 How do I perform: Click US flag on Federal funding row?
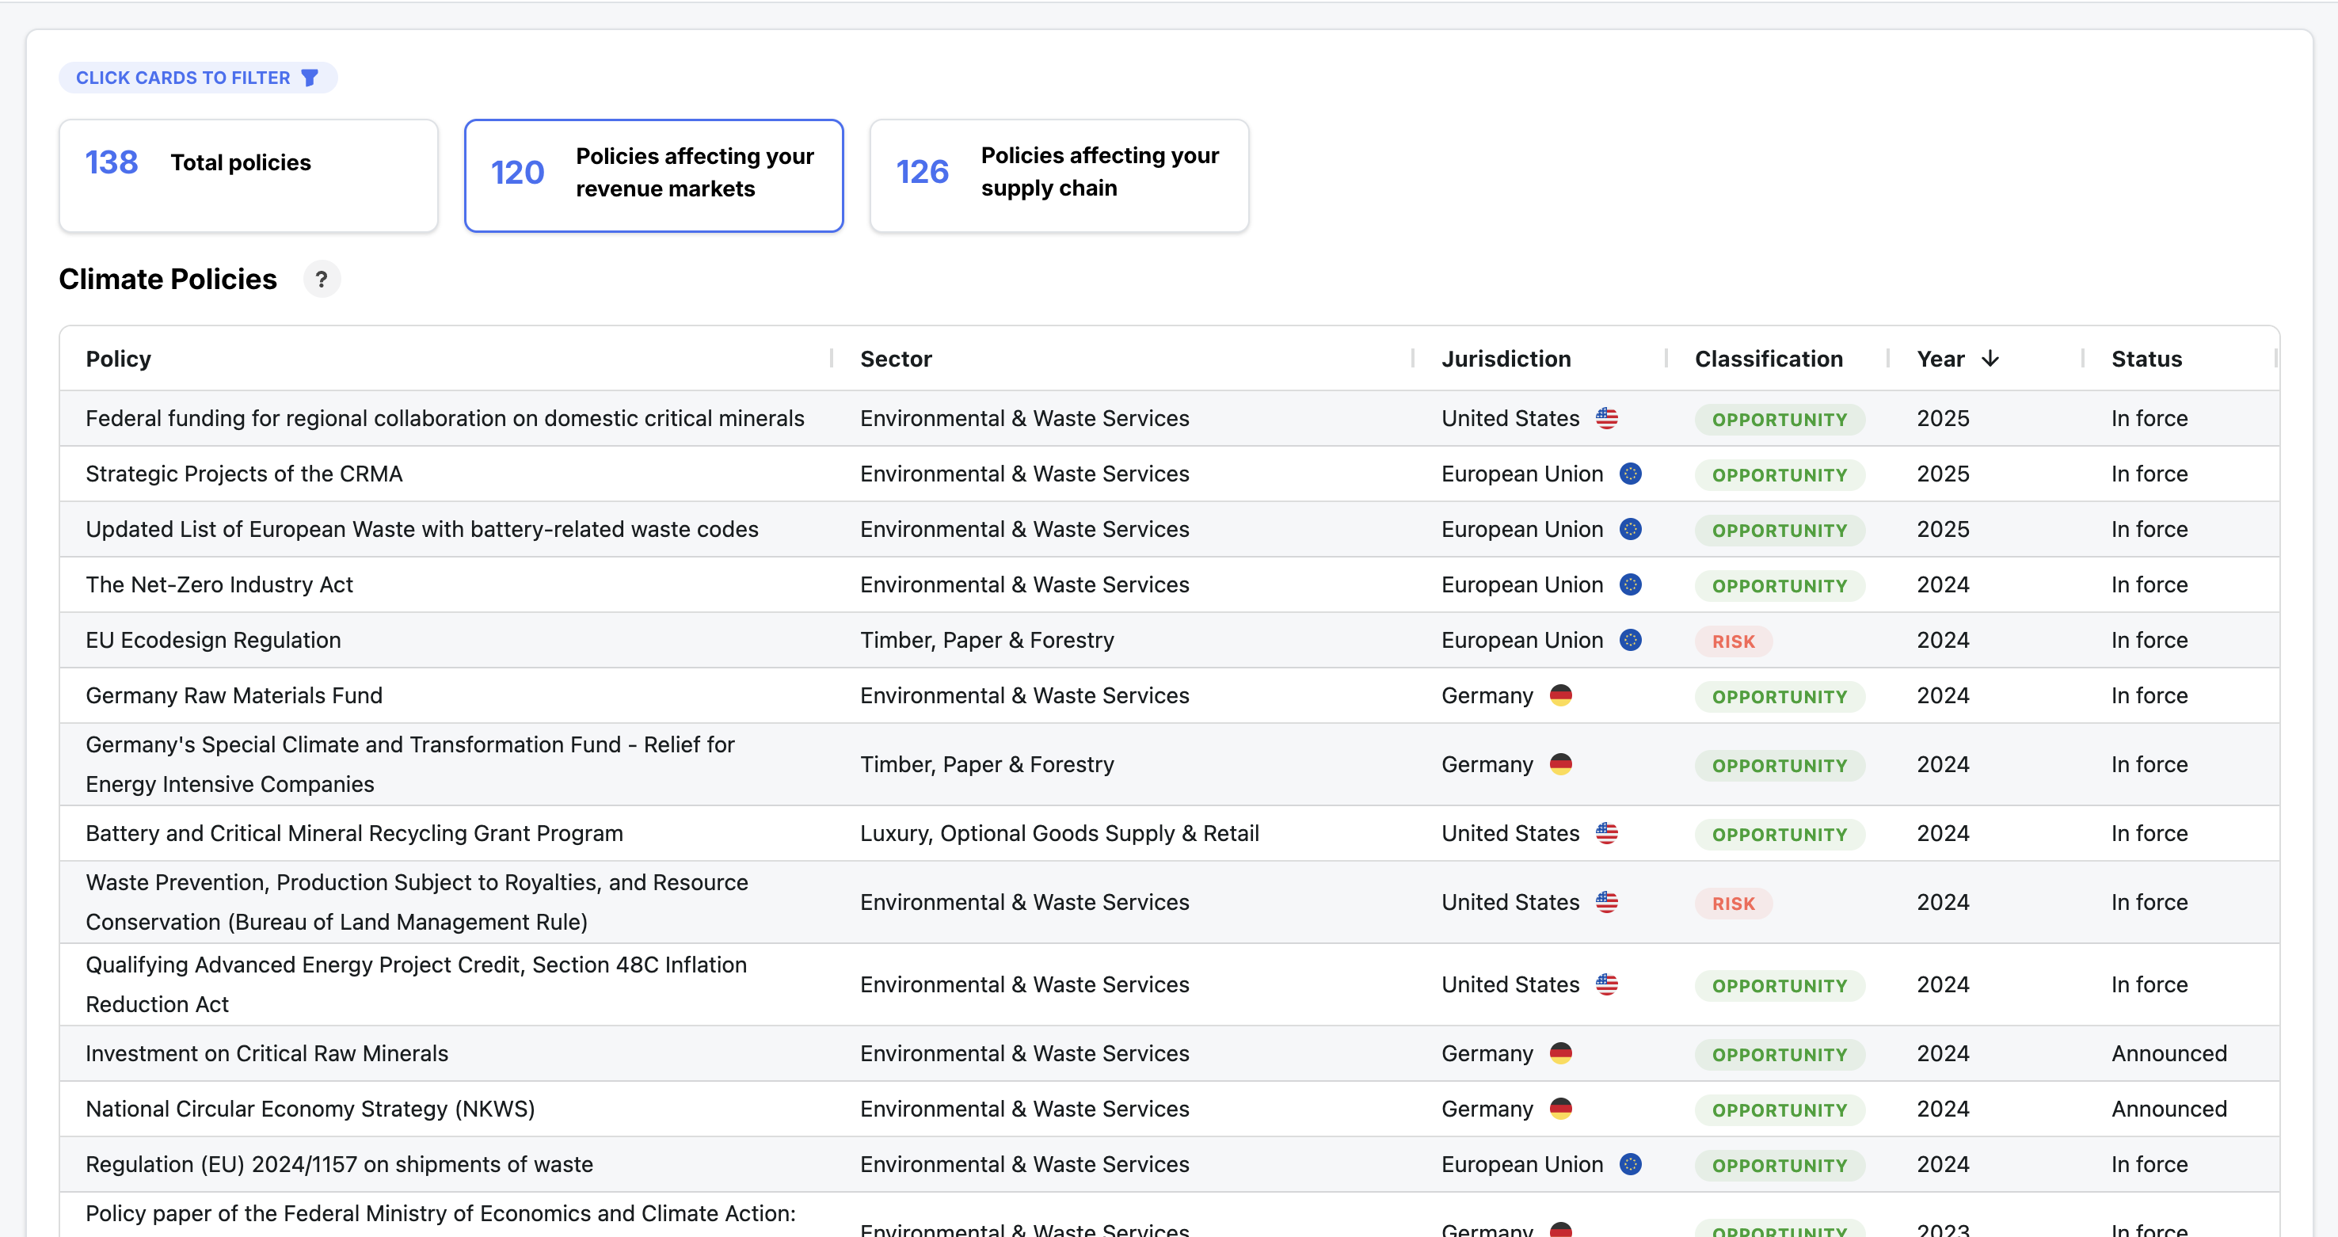[1606, 418]
